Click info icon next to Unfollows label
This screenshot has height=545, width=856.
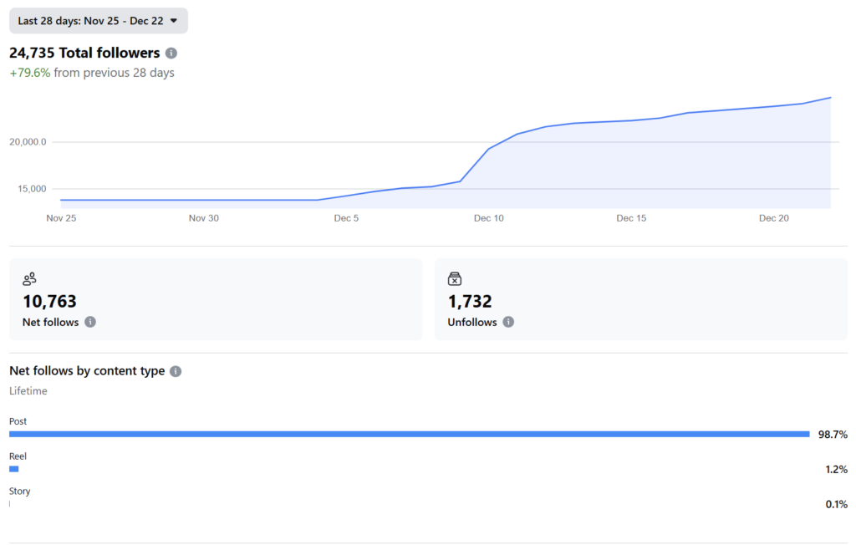508,322
